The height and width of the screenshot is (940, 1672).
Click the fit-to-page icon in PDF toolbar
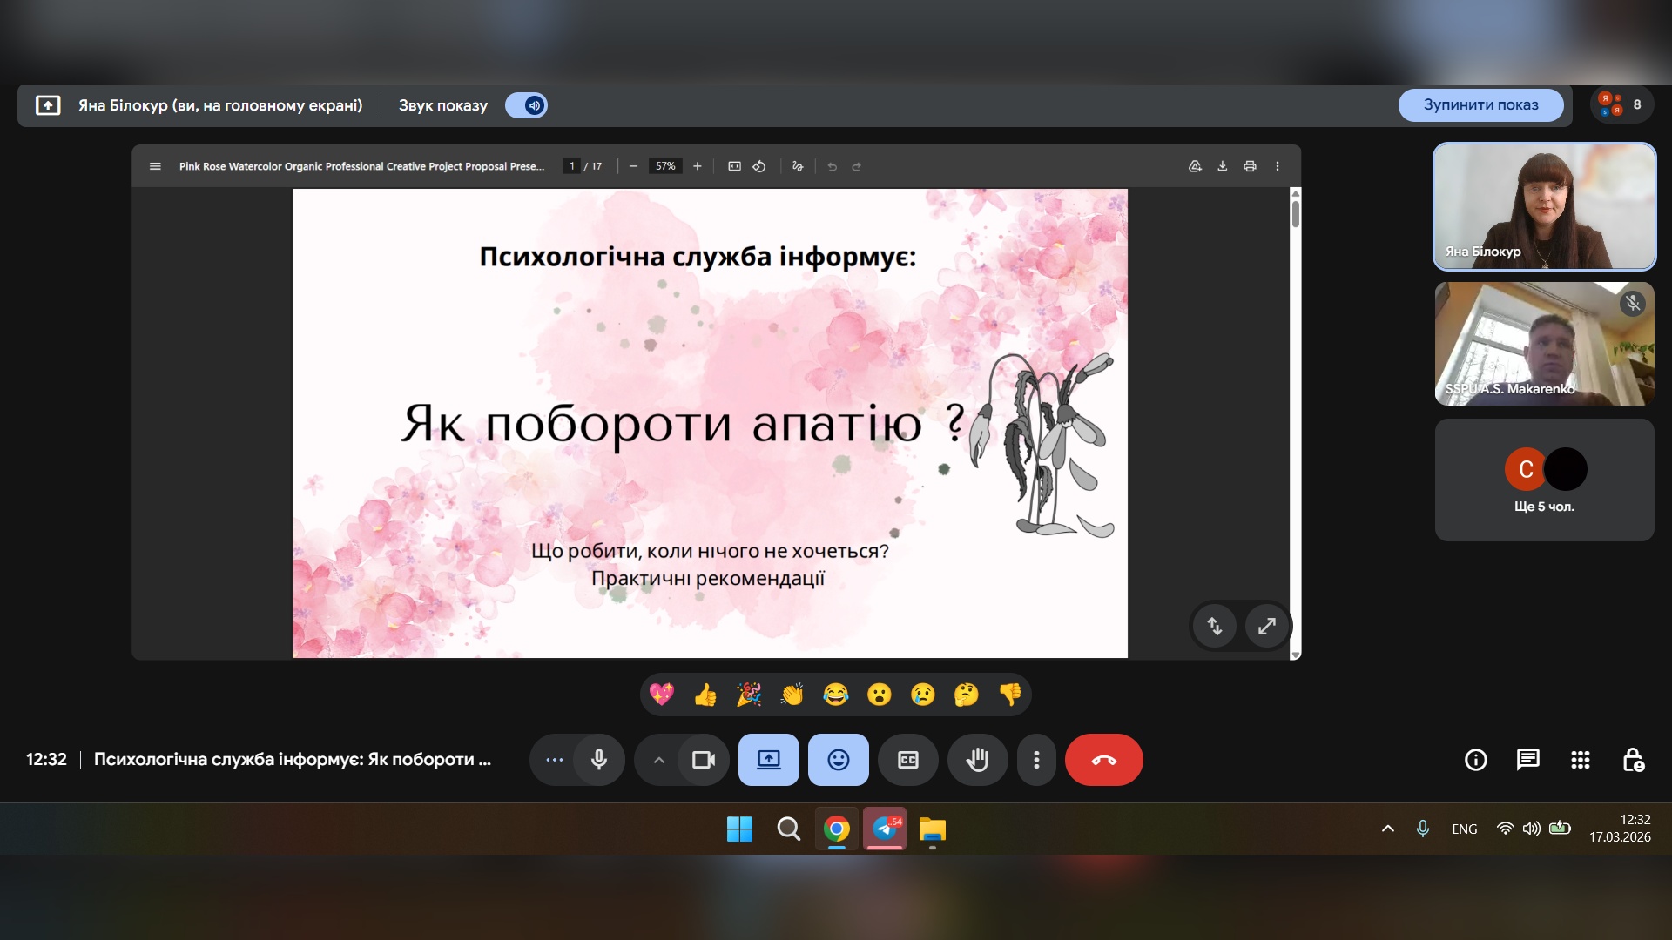734,166
